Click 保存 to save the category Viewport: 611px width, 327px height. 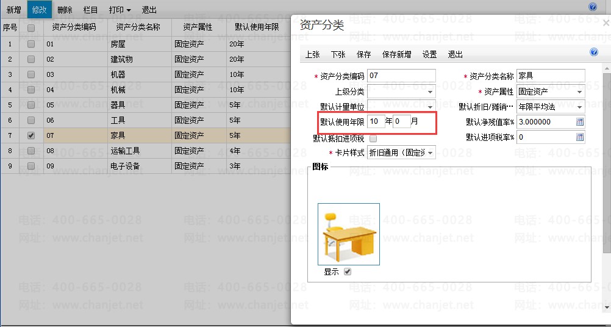click(363, 54)
